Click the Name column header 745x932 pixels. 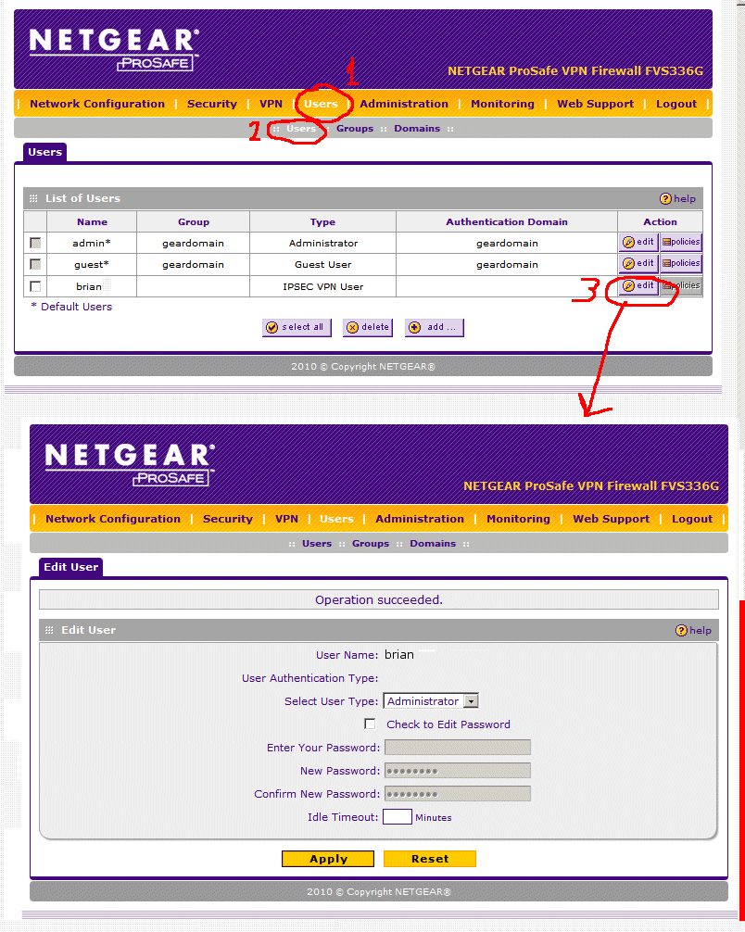coord(92,221)
